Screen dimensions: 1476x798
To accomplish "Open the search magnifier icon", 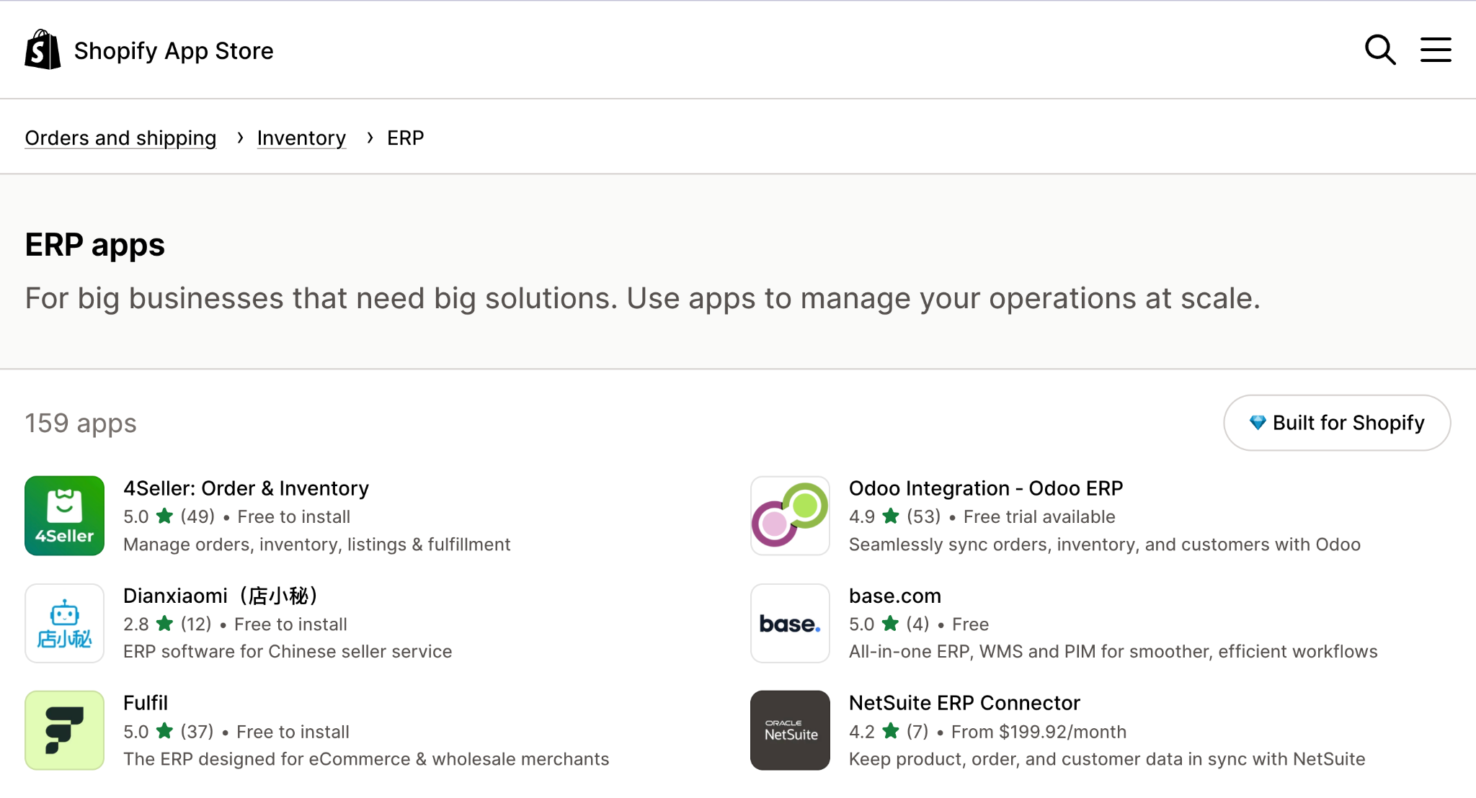I will pyautogui.click(x=1380, y=50).
